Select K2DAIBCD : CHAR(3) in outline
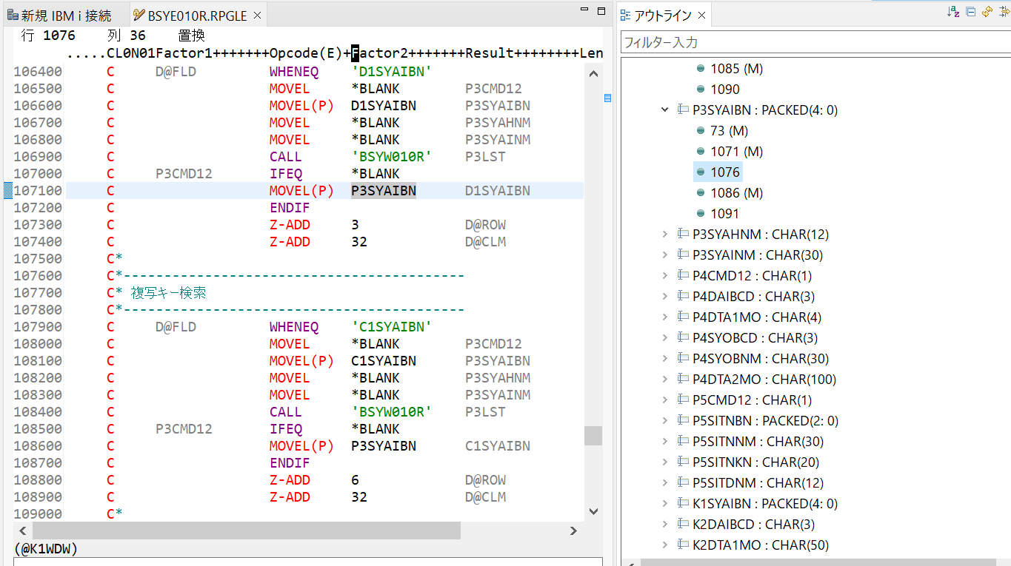The image size is (1011, 566). [753, 524]
